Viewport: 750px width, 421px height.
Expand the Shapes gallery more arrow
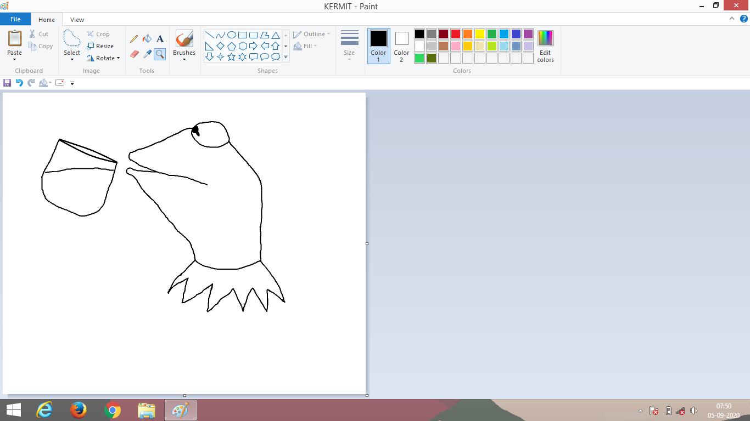[286, 56]
